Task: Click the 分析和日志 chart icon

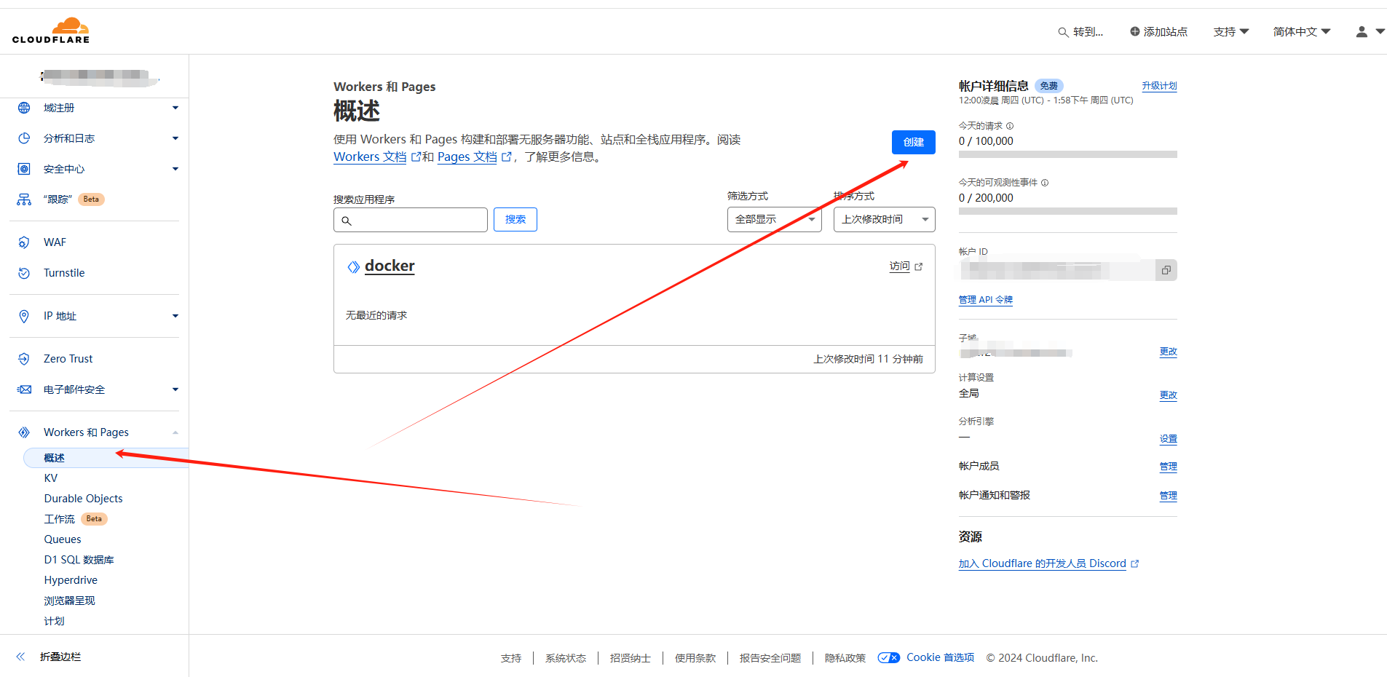Action: (24, 138)
